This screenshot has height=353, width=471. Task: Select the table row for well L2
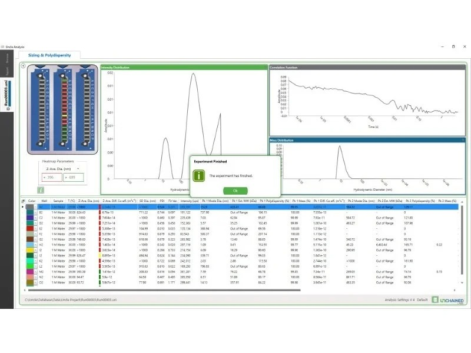[242, 267]
